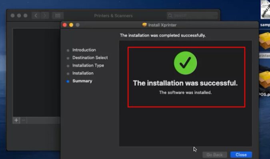Open the sample label file on desktop

[265, 10]
